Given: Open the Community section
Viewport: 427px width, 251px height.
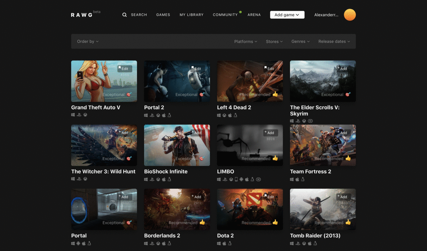Looking at the screenshot, I should (225, 15).
